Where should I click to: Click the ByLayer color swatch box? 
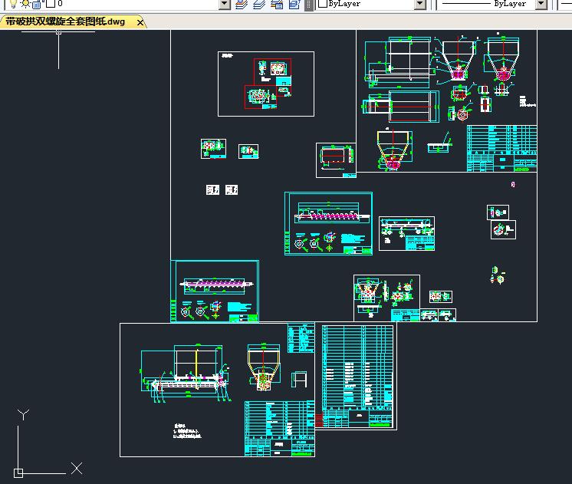(x=323, y=4)
